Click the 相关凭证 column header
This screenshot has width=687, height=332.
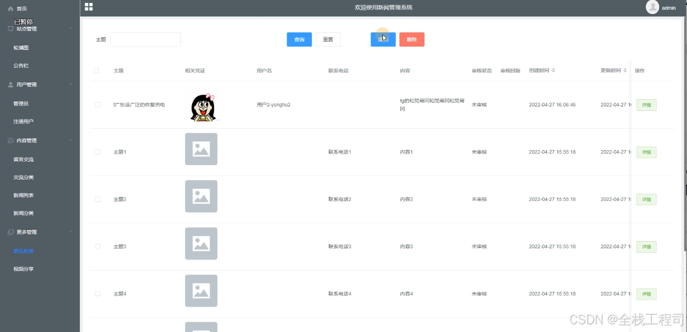[x=195, y=71]
